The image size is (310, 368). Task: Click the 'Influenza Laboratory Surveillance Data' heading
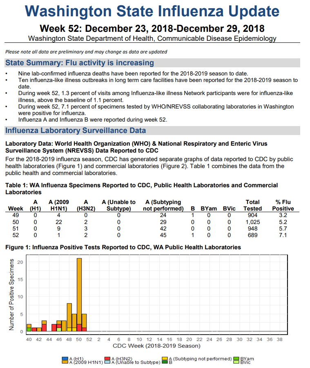75,131
